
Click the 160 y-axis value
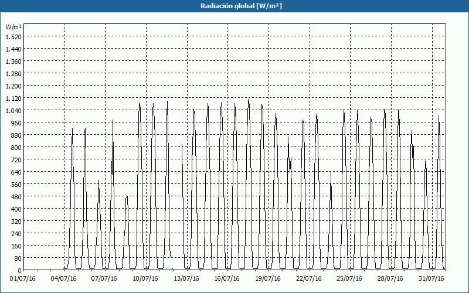pyautogui.click(x=16, y=246)
